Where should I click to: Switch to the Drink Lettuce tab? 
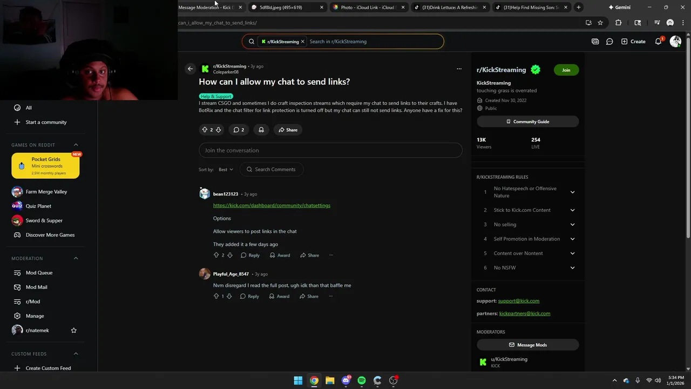point(449,8)
